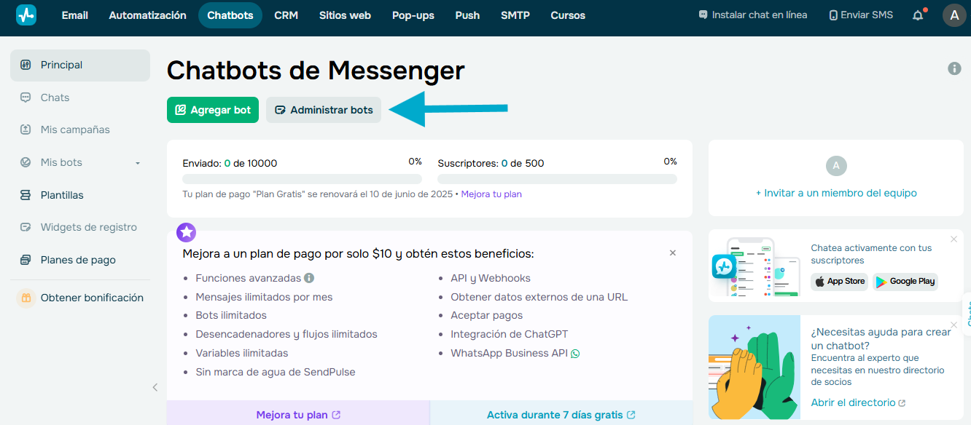Click the Mis bots sidebar icon

click(26, 162)
